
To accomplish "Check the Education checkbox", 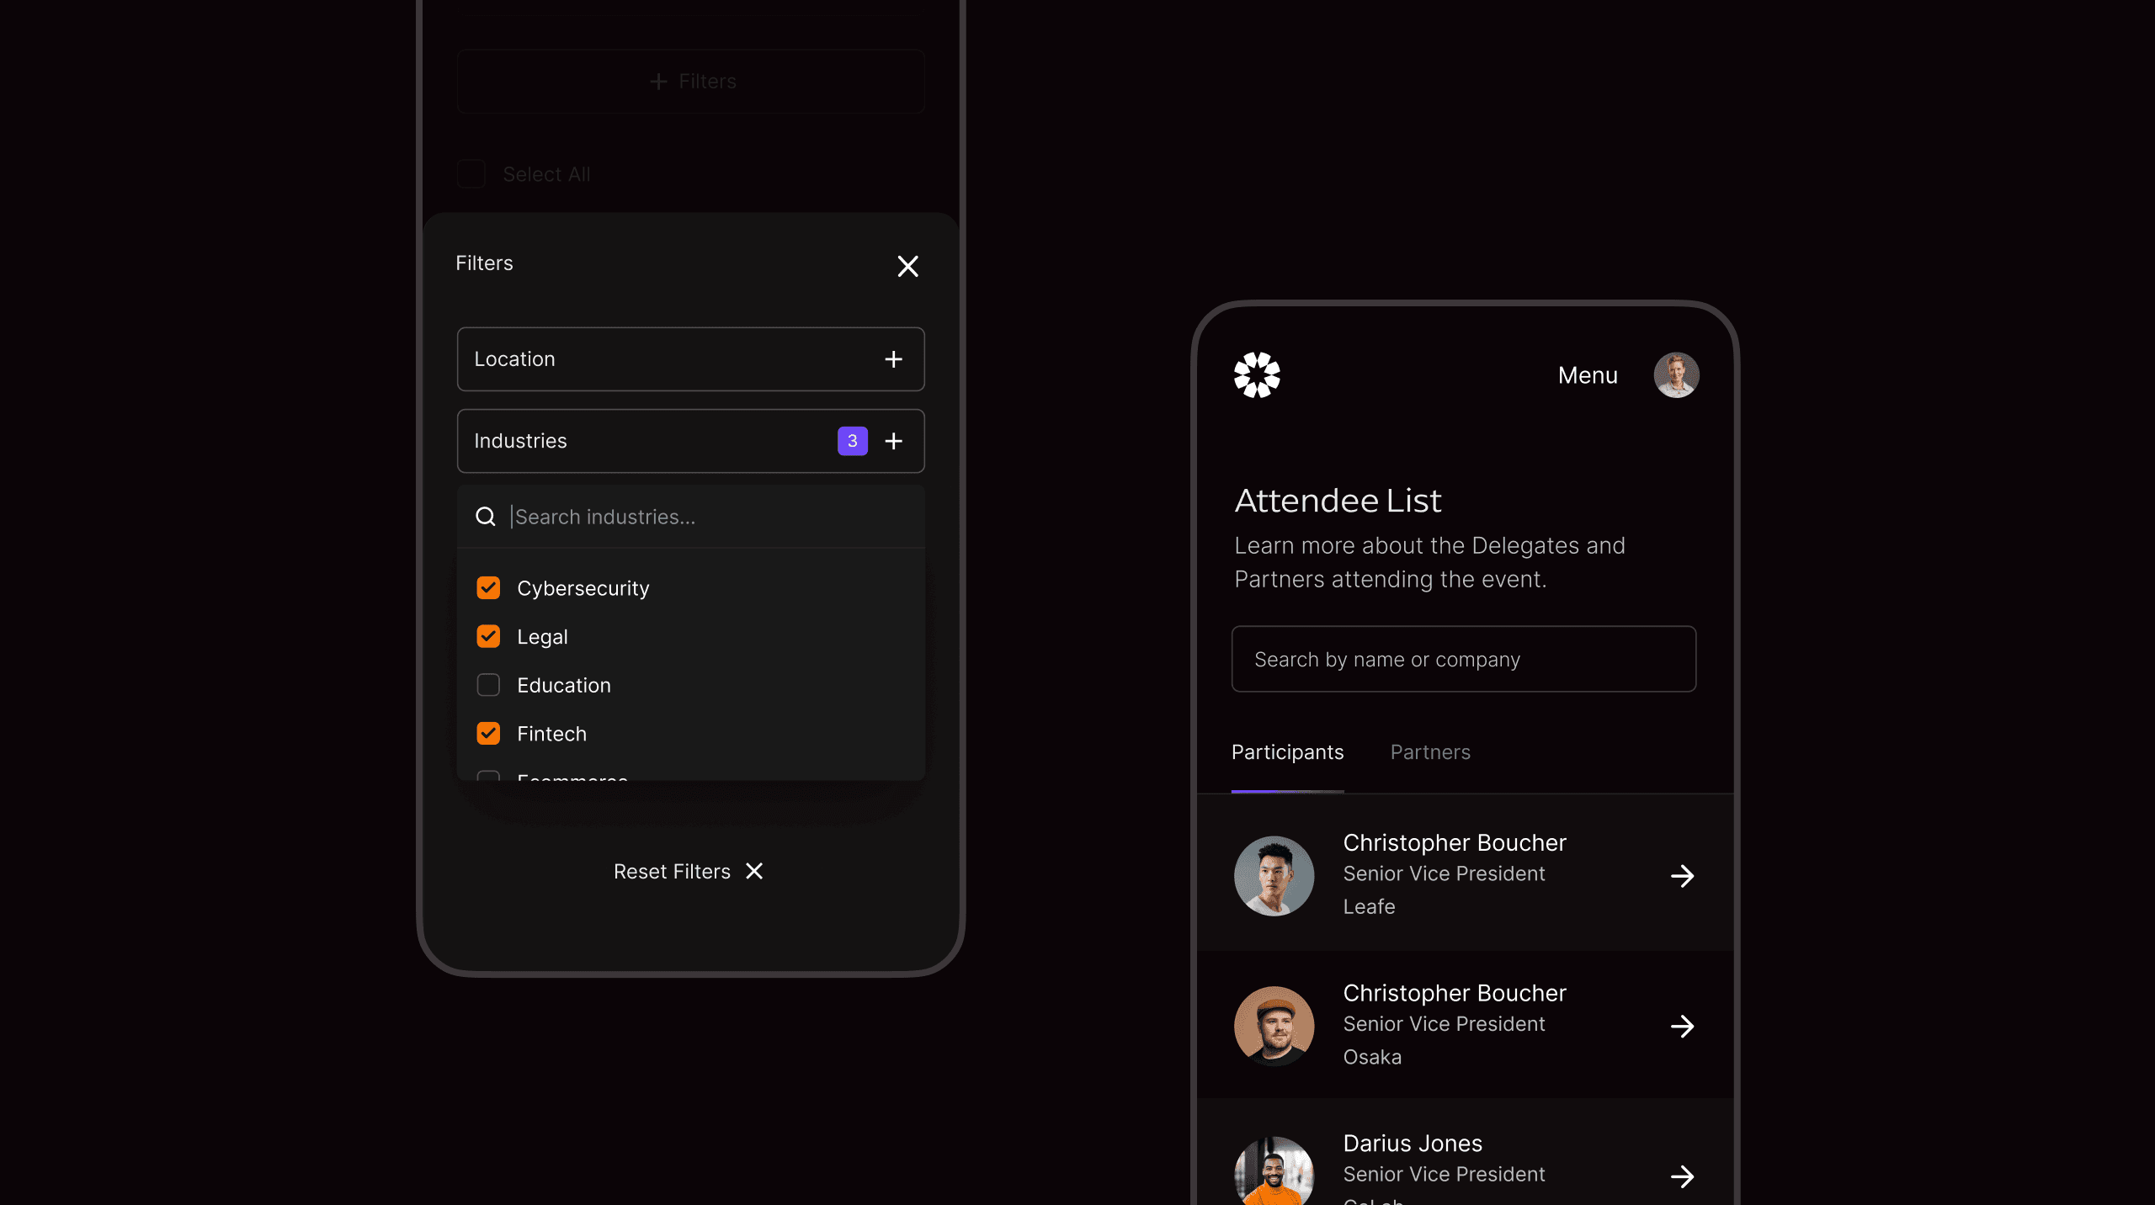I will click(488, 685).
